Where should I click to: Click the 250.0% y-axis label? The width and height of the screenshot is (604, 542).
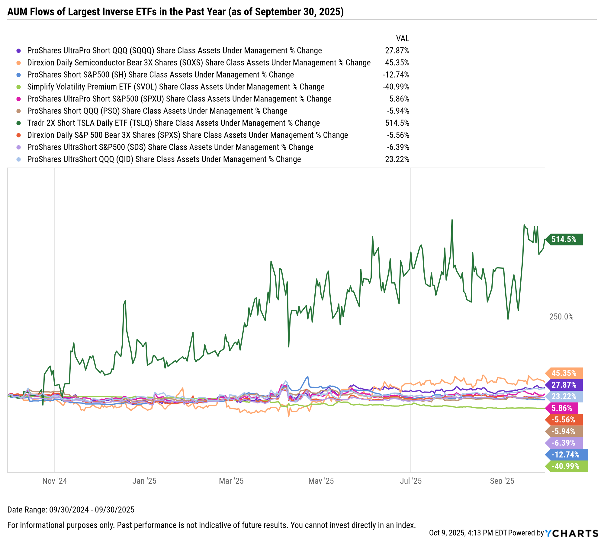coord(561,317)
